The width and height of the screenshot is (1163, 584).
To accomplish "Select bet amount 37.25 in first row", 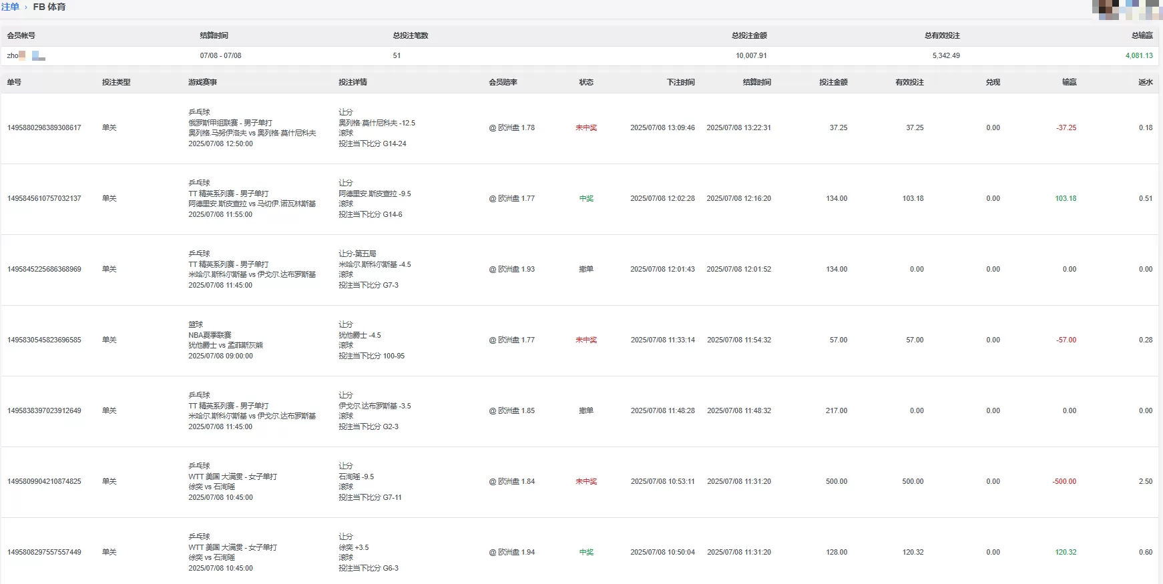I will pos(839,127).
